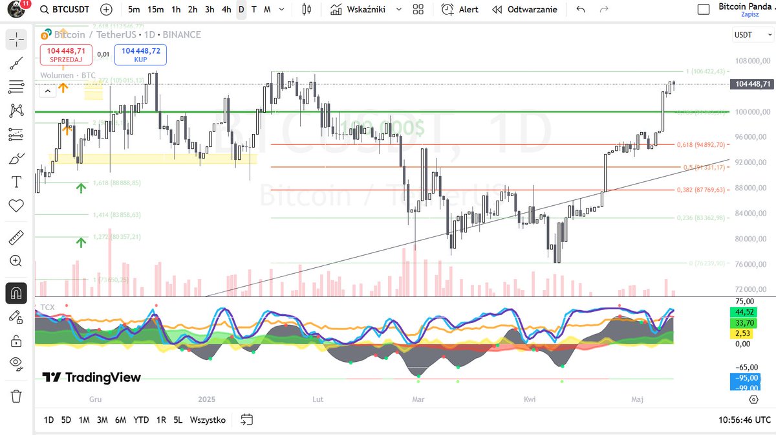
Task: Switch to the 2h timeframe
Action: coord(193,10)
